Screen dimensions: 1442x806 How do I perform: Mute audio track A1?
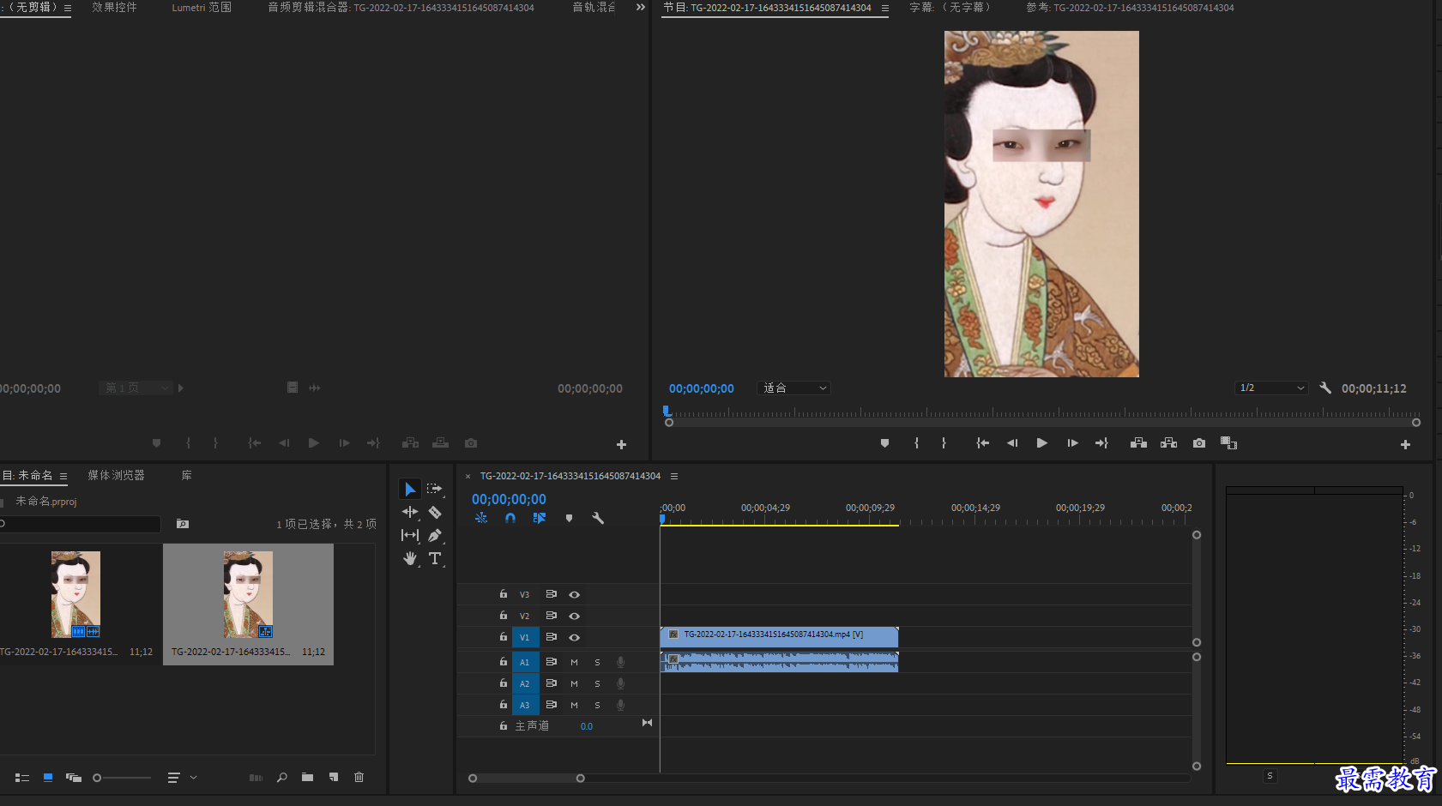574,662
